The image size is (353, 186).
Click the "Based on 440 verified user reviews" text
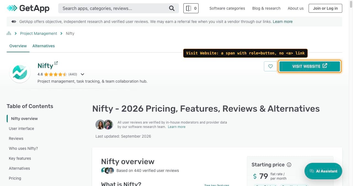pyautogui.click(x=148, y=171)
